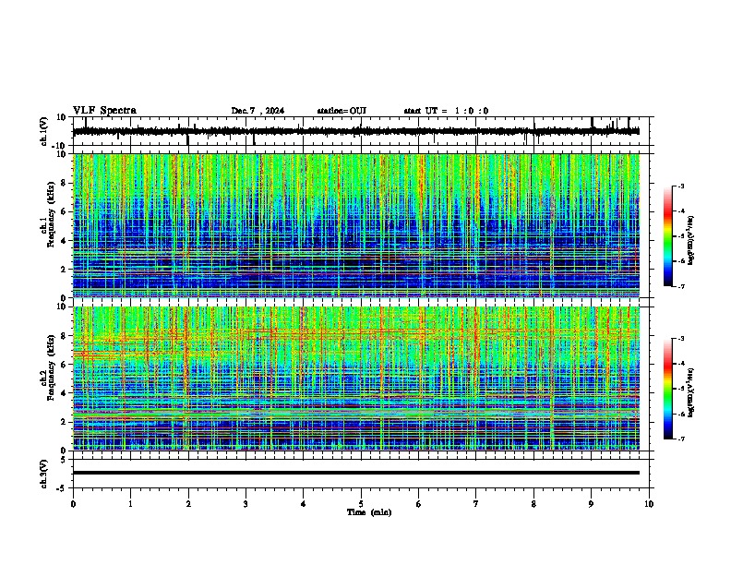Image resolution: width=731 pixels, height=565 pixels.
Task: Click tick label "5" on the Time axis
Action: pos(361,504)
